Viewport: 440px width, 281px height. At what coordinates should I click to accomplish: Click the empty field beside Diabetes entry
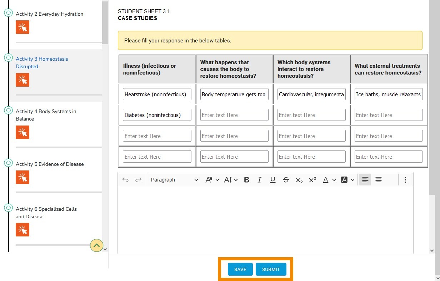click(234, 115)
